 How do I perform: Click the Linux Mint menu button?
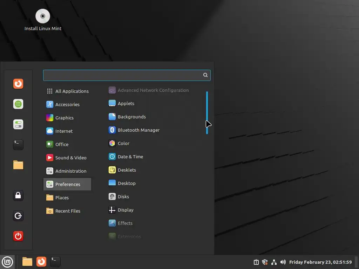pyautogui.click(x=7, y=262)
